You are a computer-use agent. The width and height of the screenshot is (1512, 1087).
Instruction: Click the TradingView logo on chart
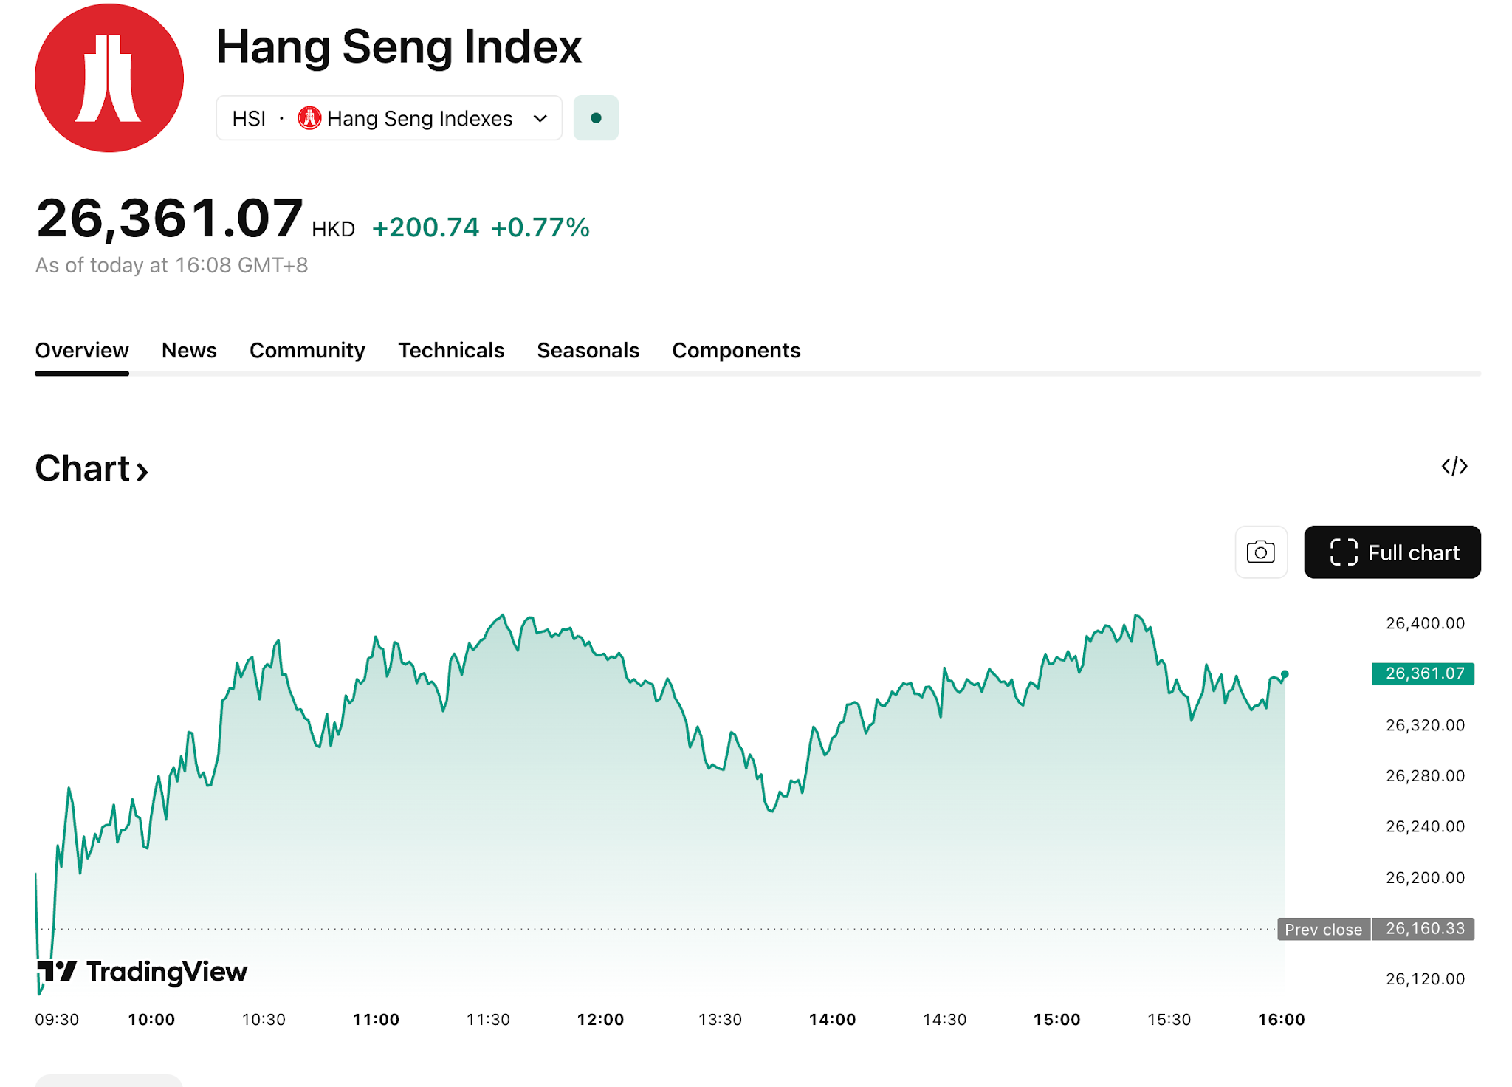[x=142, y=972]
